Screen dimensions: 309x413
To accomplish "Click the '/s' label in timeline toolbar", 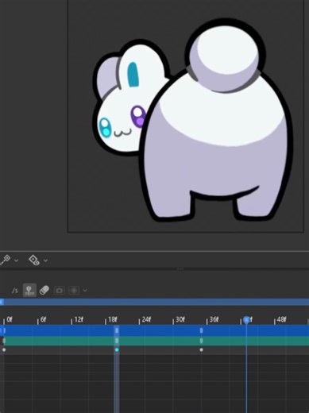I will (x=15, y=291).
